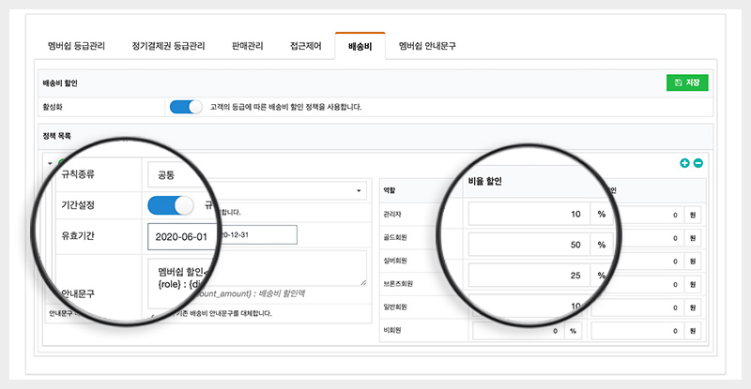751x389 pixels.
Task: Collapse the policy item using the triangle arrow
Action: [x=49, y=162]
